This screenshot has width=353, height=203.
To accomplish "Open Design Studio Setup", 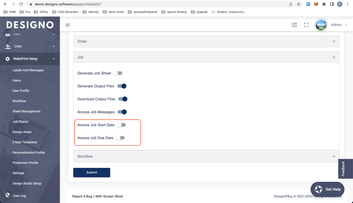I will click(27, 184).
